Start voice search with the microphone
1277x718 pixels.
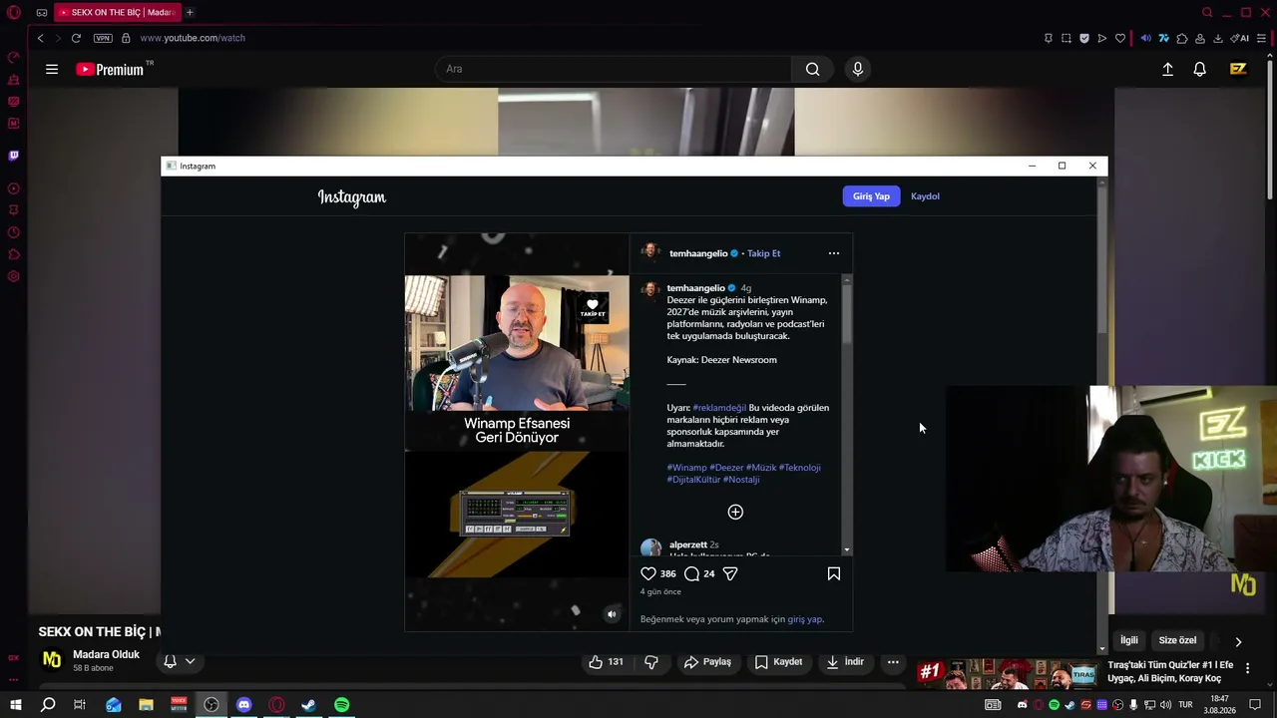[857, 69]
